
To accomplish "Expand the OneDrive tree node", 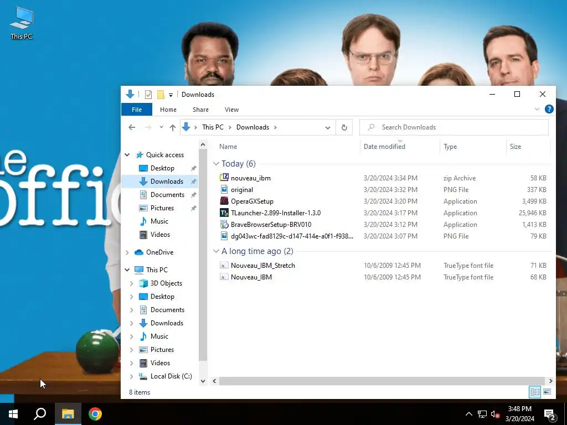I will (127, 252).
